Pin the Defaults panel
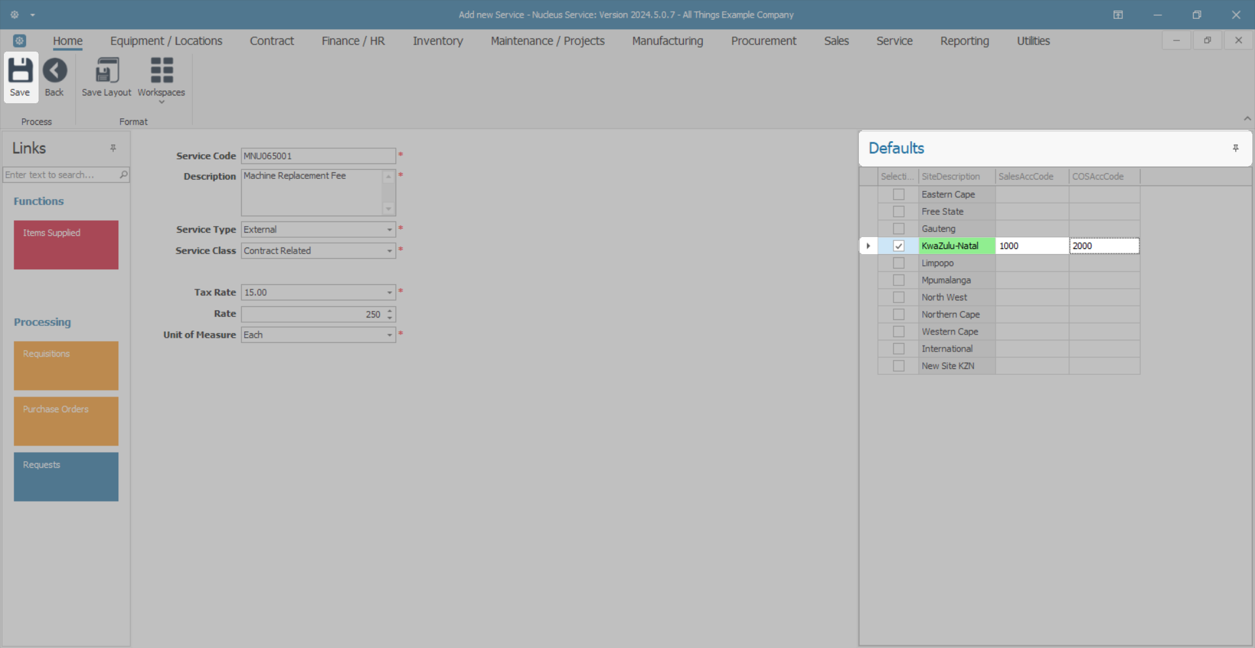This screenshot has width=1255, height=648. pos(1235,148)
